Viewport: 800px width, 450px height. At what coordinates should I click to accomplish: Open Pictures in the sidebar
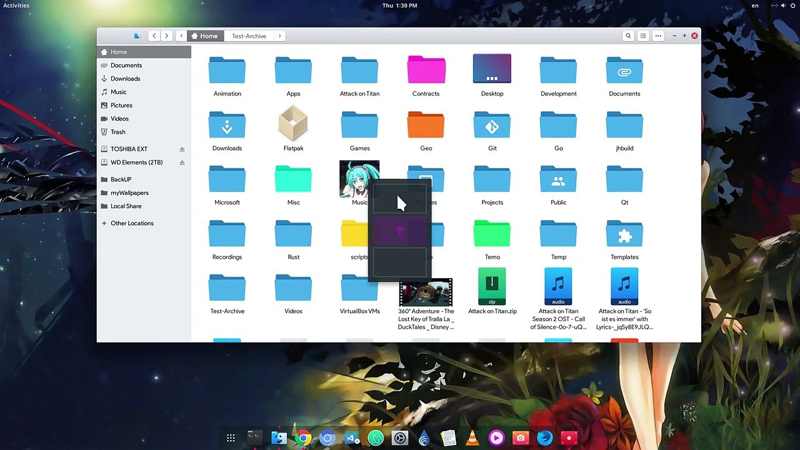[144, 105]
